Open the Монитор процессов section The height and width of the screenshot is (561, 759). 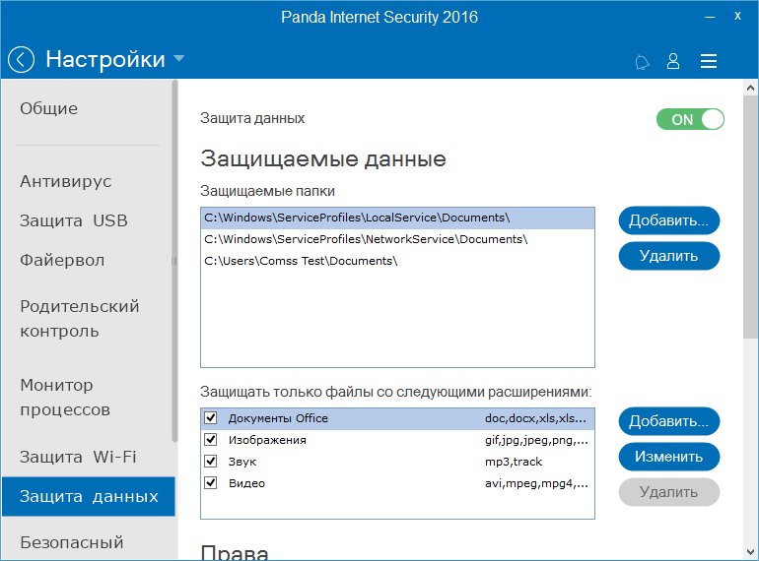65,398
